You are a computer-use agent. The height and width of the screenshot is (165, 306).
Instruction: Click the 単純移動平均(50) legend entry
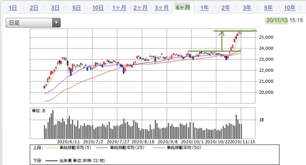184,147
